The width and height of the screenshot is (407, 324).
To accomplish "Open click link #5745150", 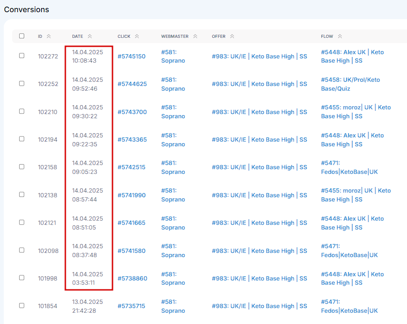I will 132,57.
